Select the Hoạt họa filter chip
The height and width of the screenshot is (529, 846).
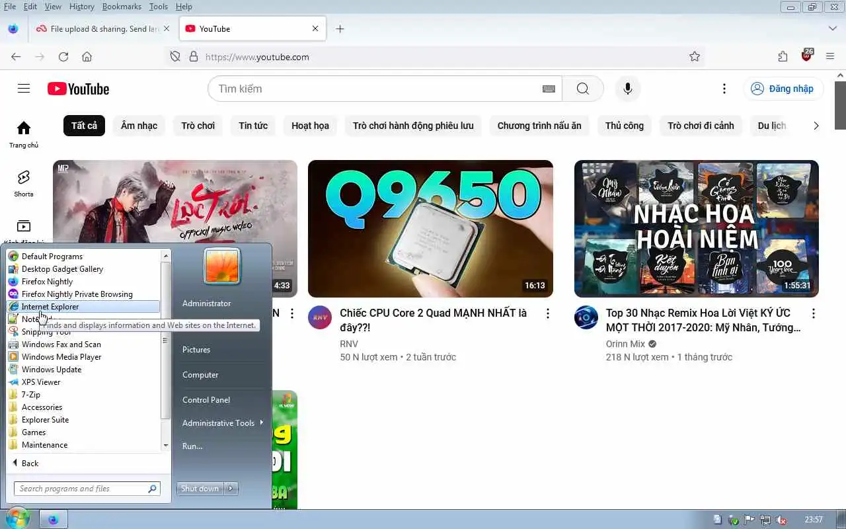tap(310, 126)
